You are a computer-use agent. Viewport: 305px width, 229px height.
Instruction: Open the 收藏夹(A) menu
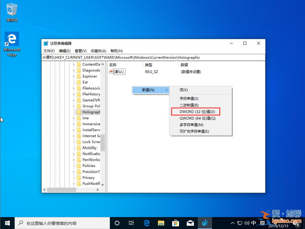tap(98, 51)
